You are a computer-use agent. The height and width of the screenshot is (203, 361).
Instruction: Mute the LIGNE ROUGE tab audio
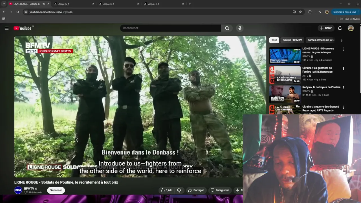44,4
